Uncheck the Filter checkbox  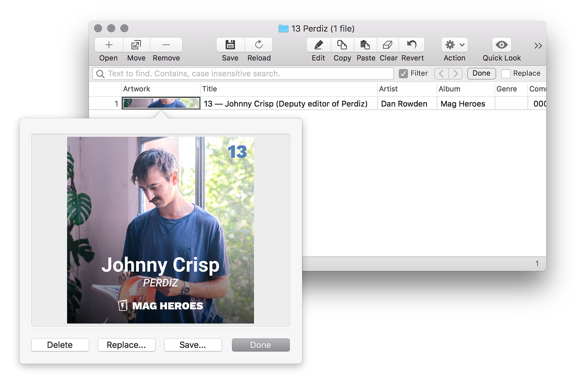(x=403, y=74)
